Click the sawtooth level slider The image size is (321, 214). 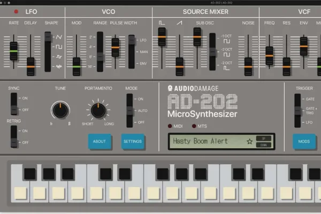pyautogui.click(x=180, y=67)
